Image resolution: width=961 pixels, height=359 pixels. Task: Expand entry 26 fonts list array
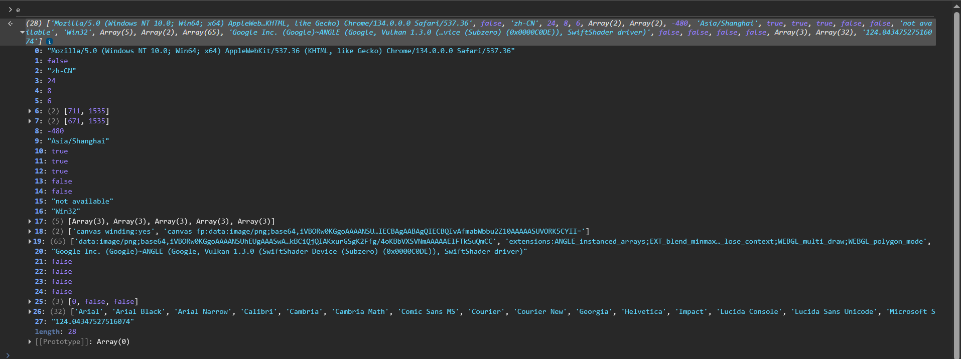coord(30,311)
